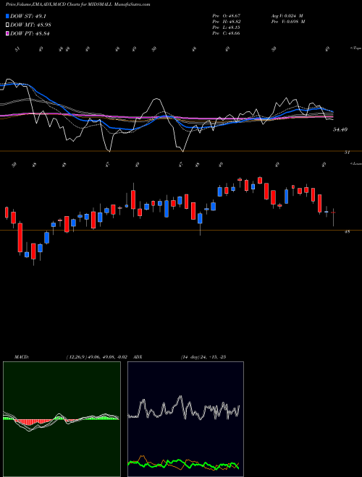Click the 'MACD:' panel heading
Screen dimensions: 362x477
[x=22, y=357]
